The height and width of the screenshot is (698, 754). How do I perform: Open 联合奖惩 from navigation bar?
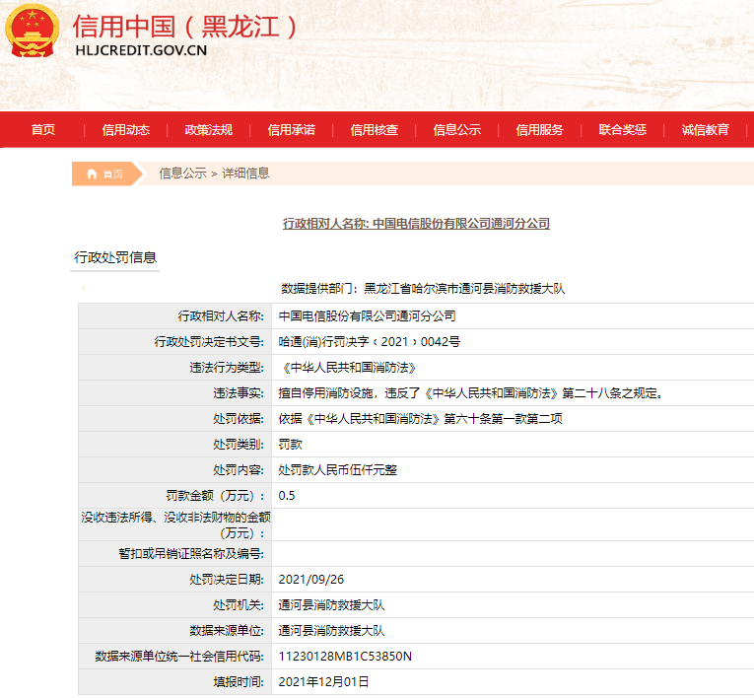(x=622, y=130)
